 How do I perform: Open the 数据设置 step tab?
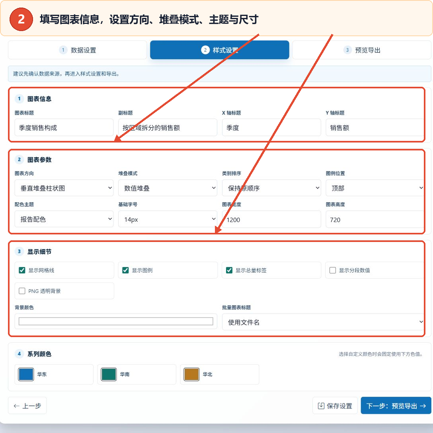[77, 50]
